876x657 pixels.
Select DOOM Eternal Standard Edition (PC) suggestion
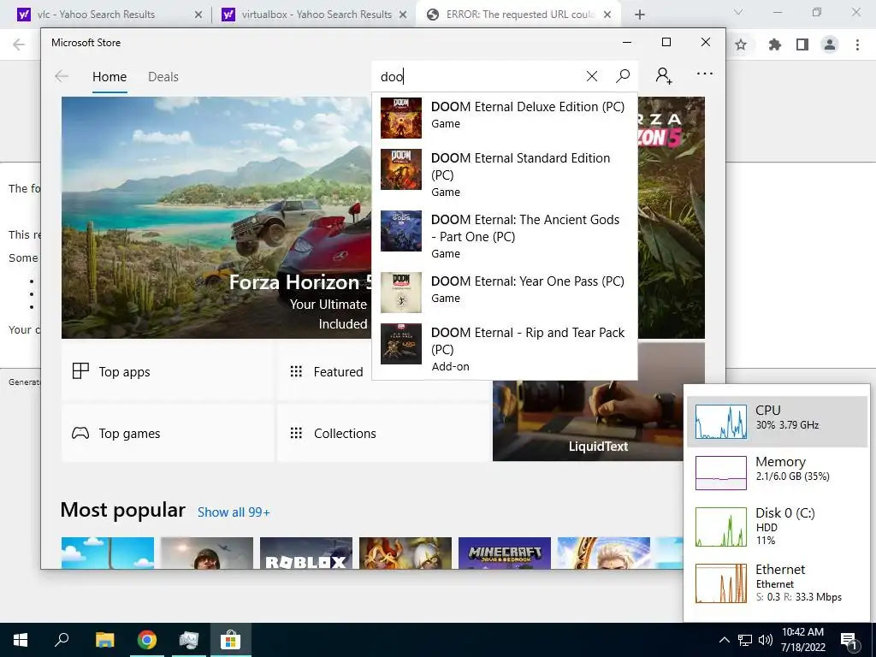(x=505, y=175)
